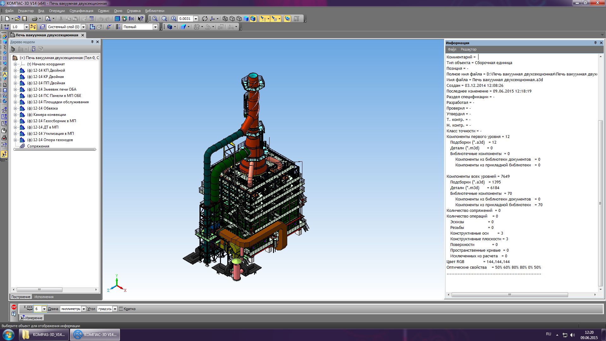This screenshot has height=341, width=606.
Task: Click the Rebuild model icon
Action: (x=205, y=19)
